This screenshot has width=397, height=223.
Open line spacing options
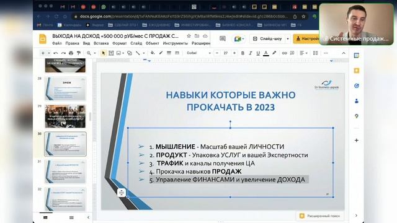[x=316, y=53]
